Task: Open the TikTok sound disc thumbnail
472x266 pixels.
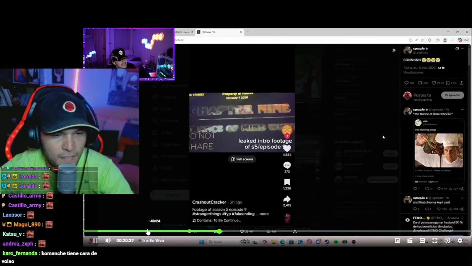Action: 287,217
